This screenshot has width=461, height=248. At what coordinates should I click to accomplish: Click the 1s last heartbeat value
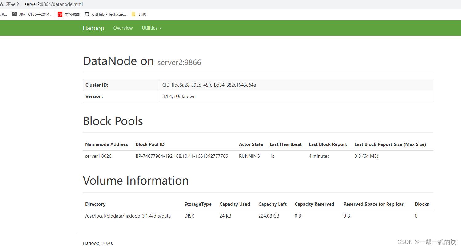pos(272,156)
